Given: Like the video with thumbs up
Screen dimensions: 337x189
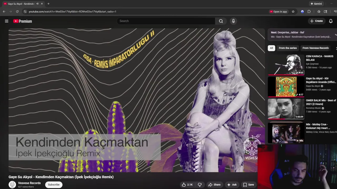Looking at the screenshot, I should (187, 185).
